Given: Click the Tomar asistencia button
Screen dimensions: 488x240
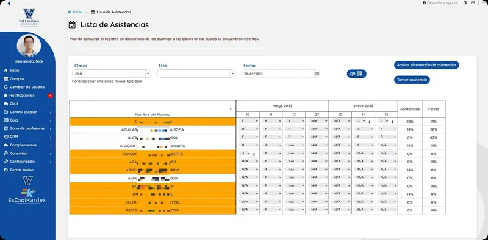Looking at the screenshot, I should 412,80.
